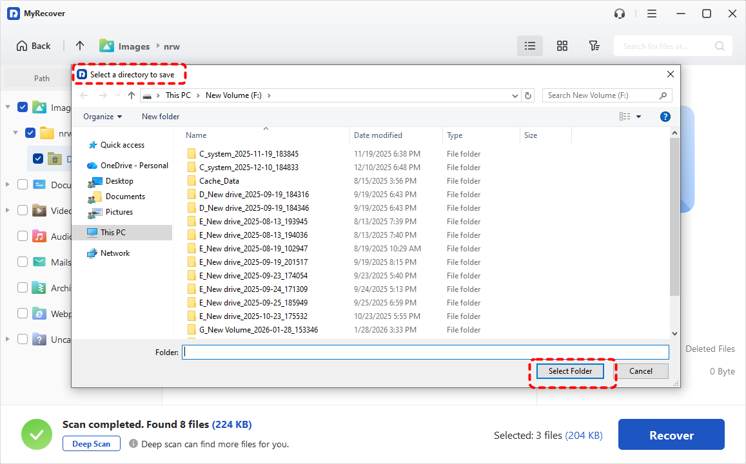Open the hamburger menu in MyRecover title bar

[x=652, y=14]
